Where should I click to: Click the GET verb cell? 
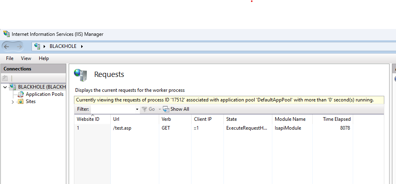point(166,128)
